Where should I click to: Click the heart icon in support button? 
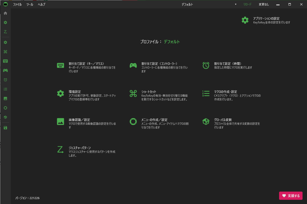pyautogui.click(x=284, y=196)
